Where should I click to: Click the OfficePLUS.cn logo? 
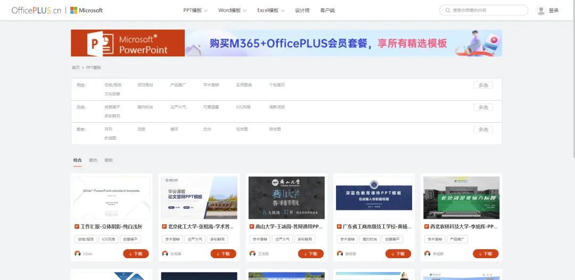click(x=36, y=10)
